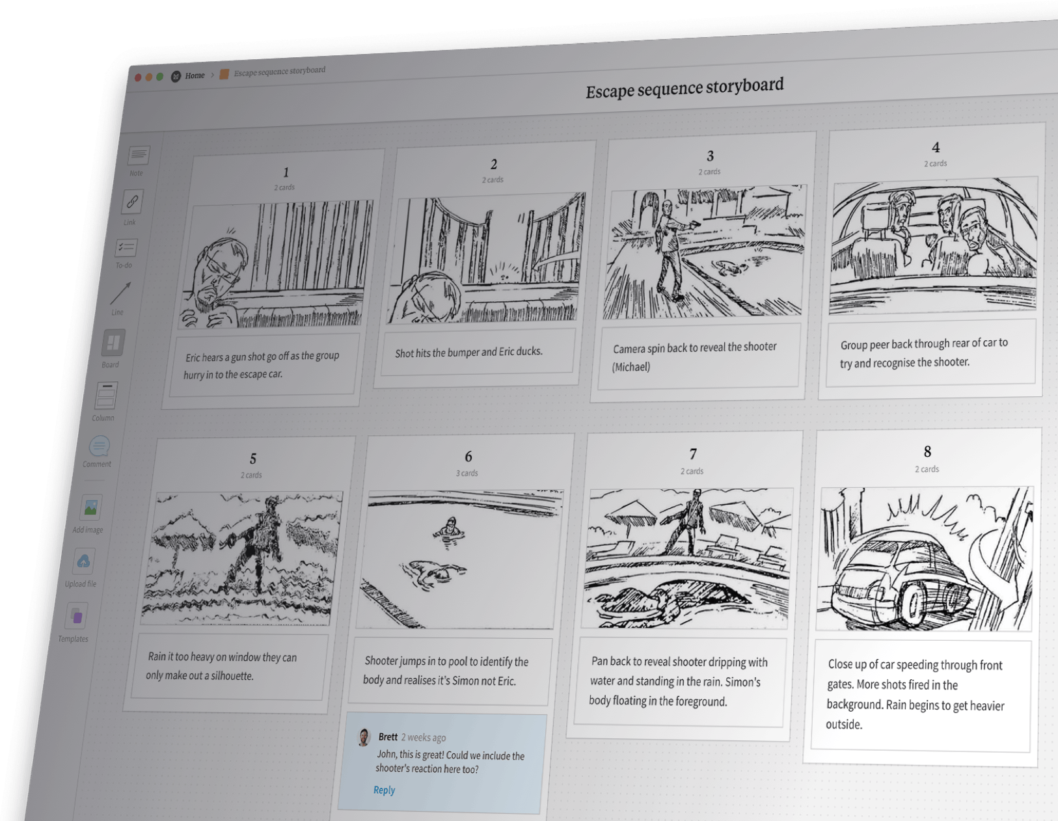Click the Milanote logo in the title bar
Screen dimensions: 1058x821
point(175,76)
